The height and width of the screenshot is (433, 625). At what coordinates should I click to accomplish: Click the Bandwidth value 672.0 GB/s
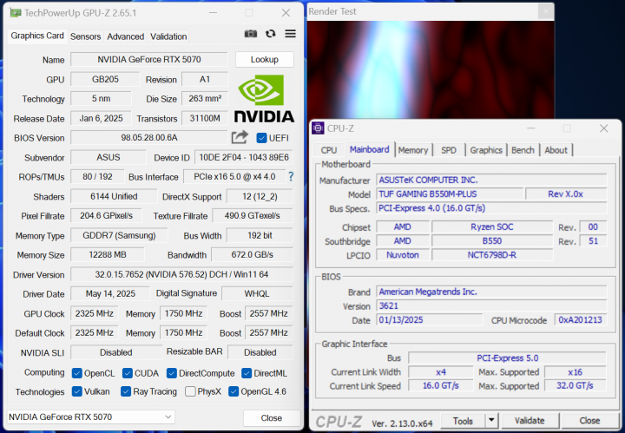[252, 254]
